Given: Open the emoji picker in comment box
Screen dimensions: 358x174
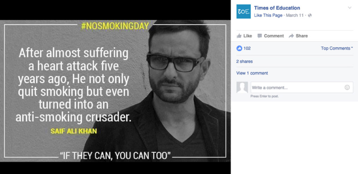Looking at the screenshot, I should click(x=347, y=88).
